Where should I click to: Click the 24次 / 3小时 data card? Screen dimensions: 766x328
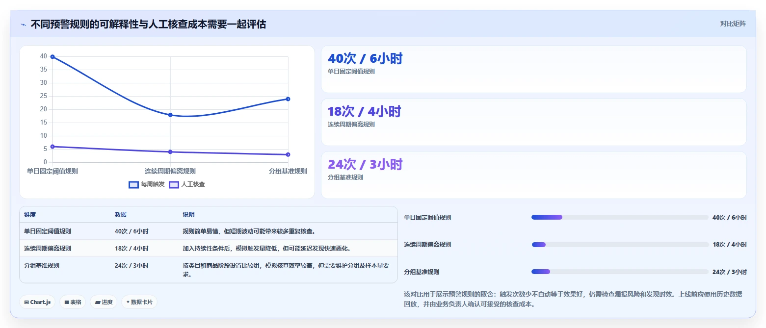[x=533, y=175]
